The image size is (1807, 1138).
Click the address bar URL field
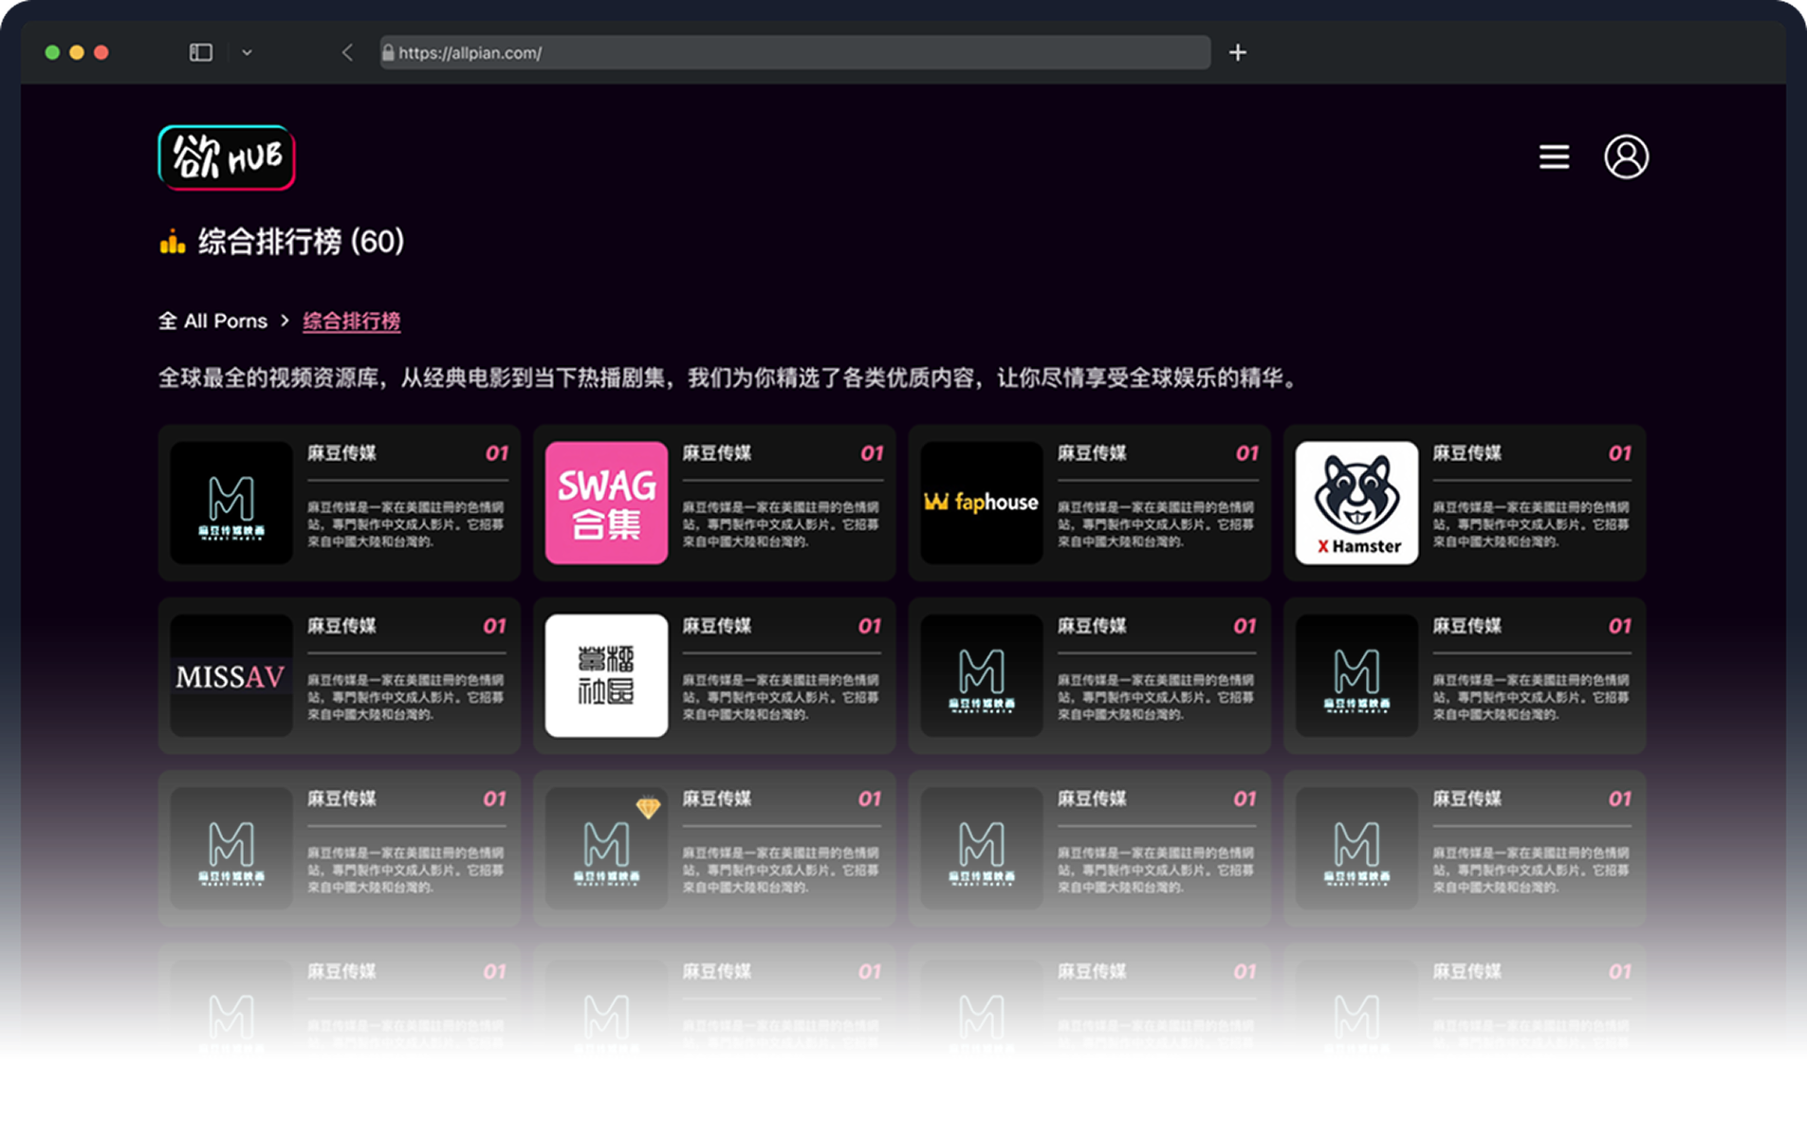(x=795, y=53)
